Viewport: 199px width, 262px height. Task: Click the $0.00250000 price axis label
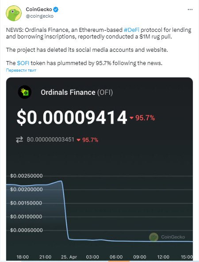pos(27,176)
